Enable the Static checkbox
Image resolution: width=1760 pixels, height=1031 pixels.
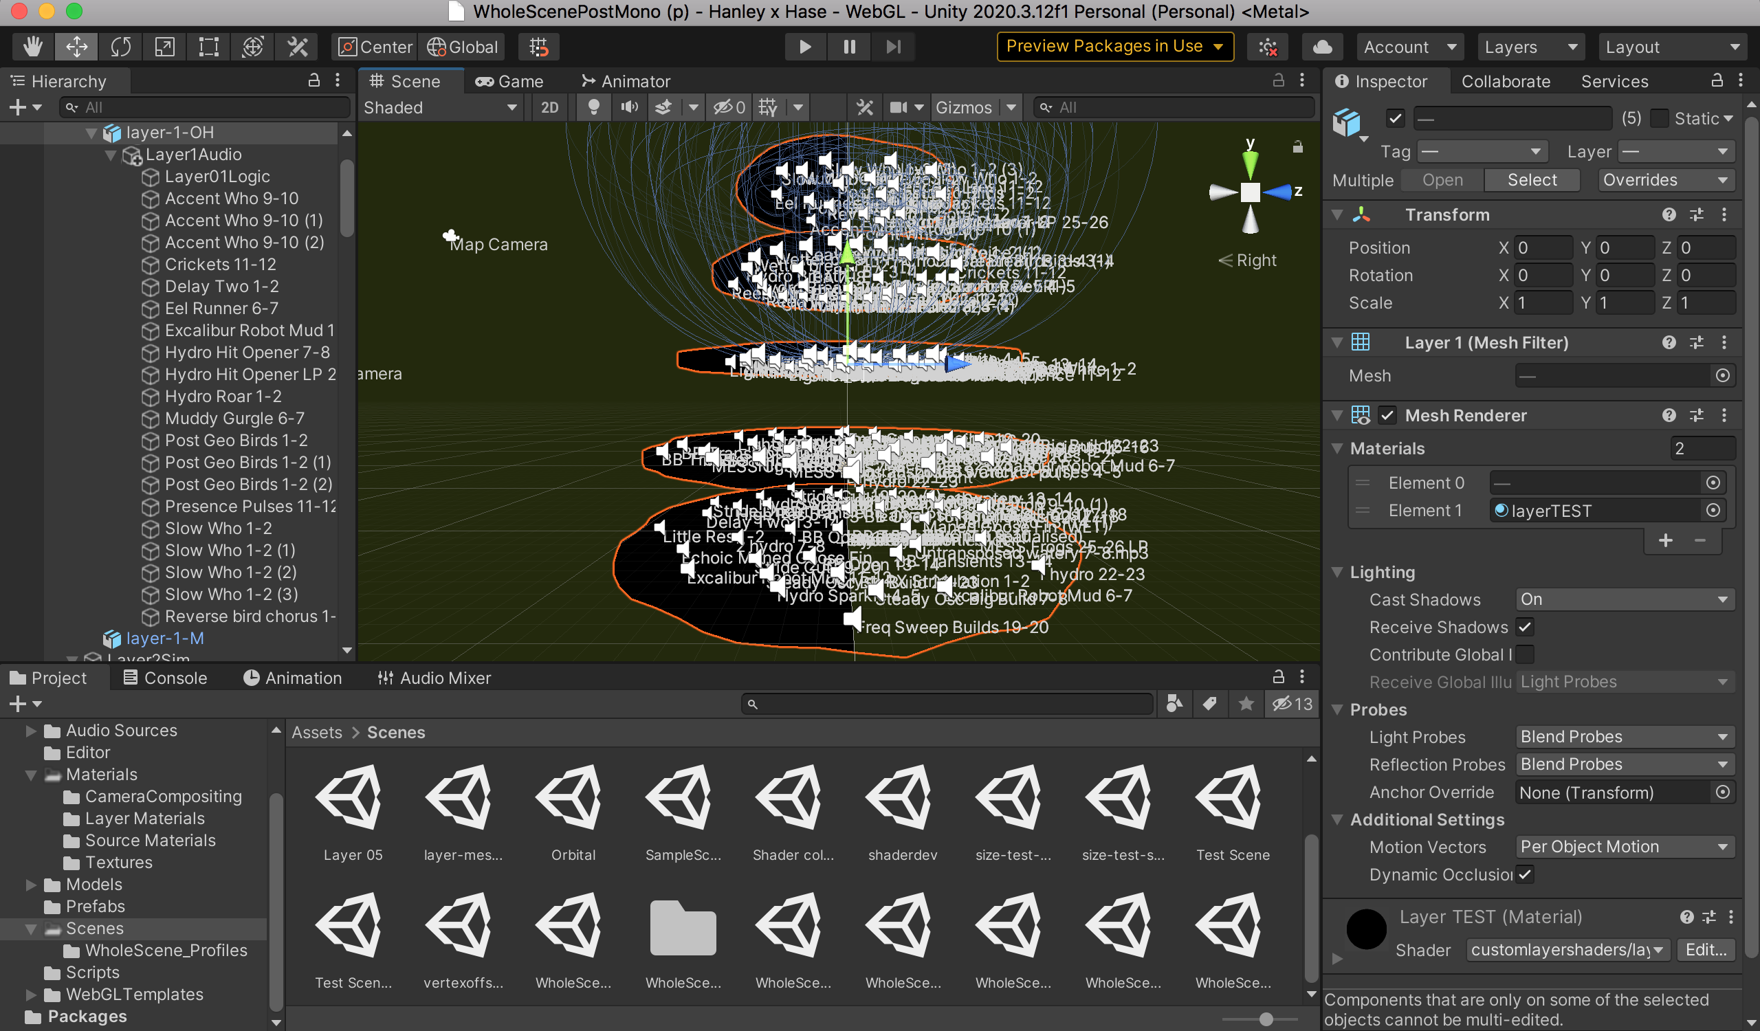click(x=1660, y=119)
